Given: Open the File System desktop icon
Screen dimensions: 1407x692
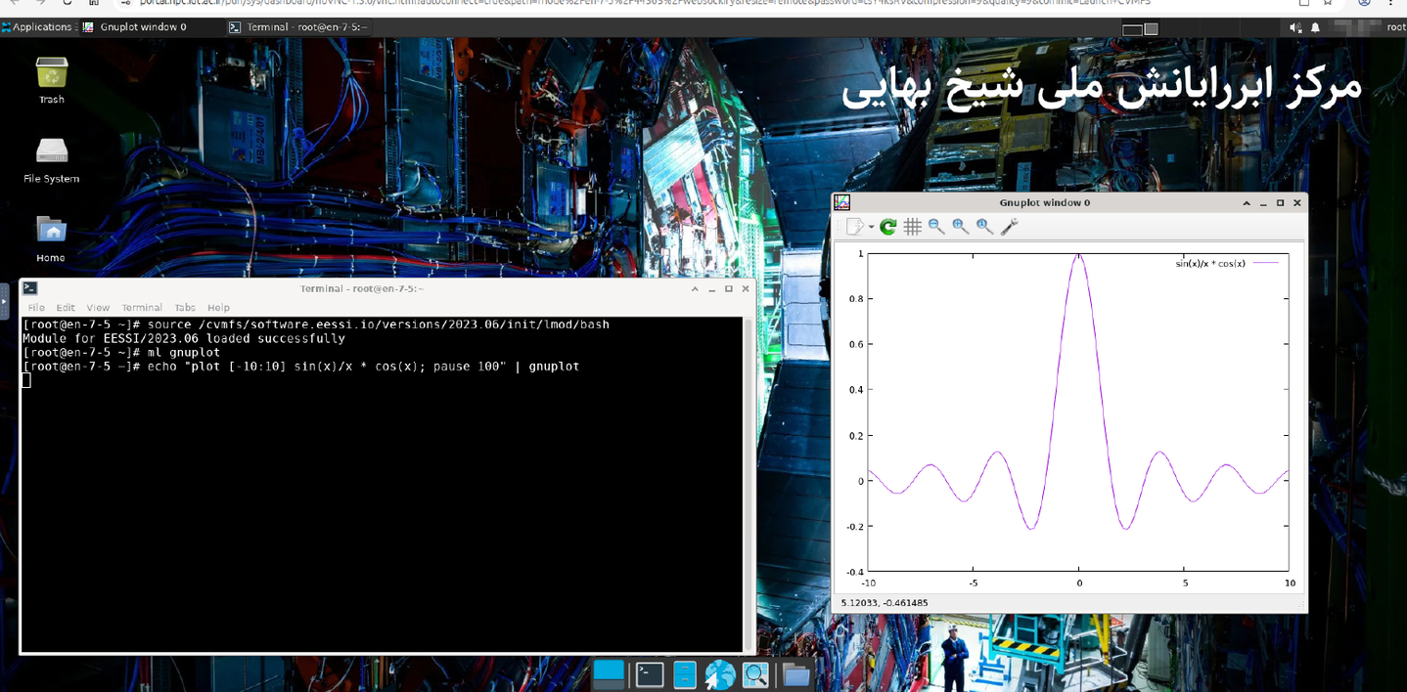Looking at the screenshot, I should 51,154.
